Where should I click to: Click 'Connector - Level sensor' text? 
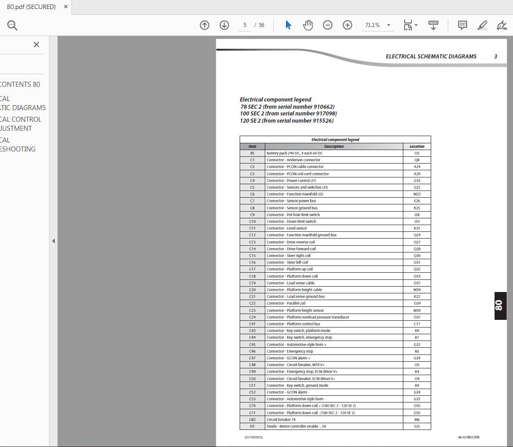286,228
